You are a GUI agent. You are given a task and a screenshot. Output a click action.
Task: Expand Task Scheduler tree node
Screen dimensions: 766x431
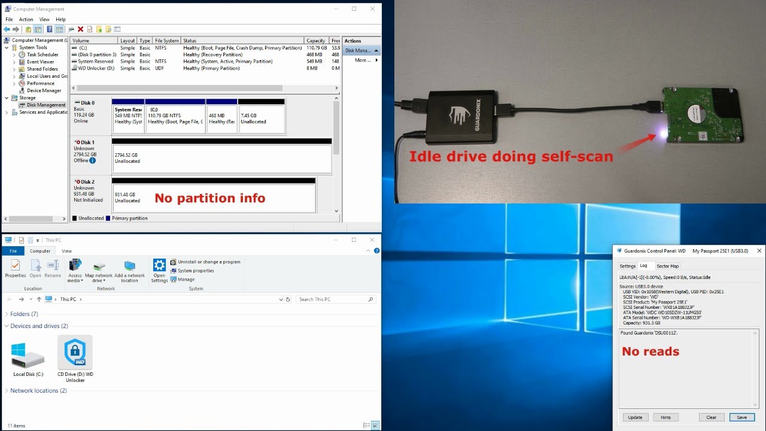[14, 54]
